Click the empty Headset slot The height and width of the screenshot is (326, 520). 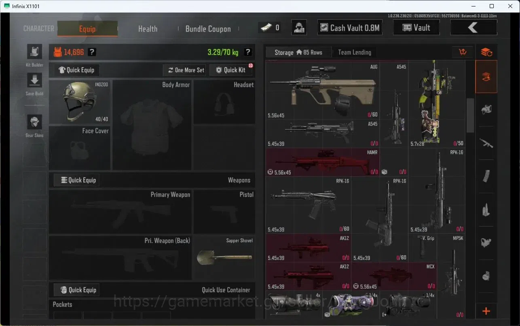point(224,102)
